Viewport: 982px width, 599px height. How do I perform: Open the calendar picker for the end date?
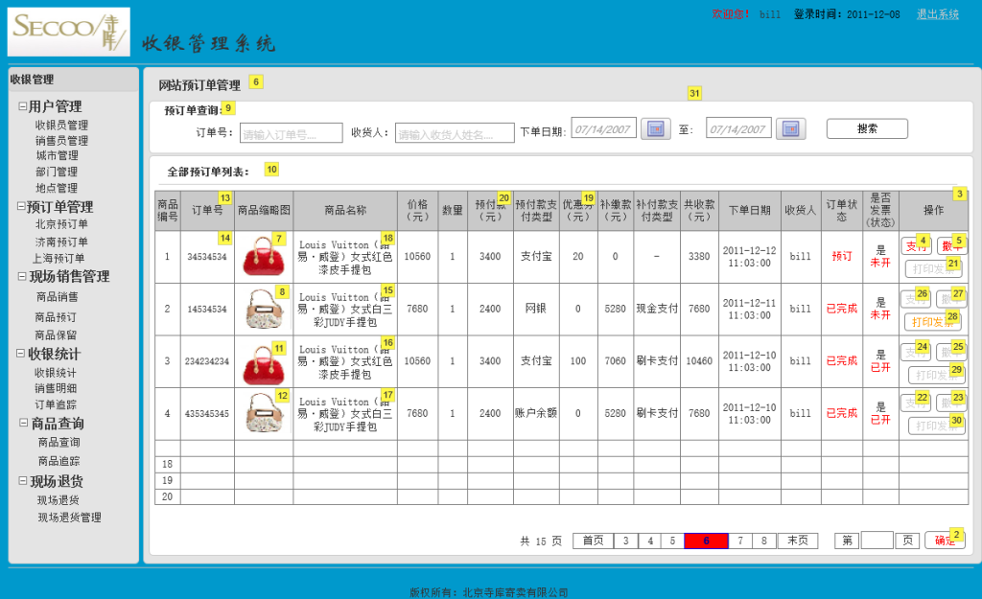pyautogui.click(x=789, y=128)
